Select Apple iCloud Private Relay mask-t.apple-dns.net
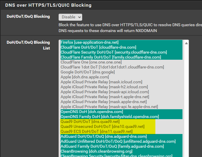Screen dimensions: 202x157 pos(122,97)
